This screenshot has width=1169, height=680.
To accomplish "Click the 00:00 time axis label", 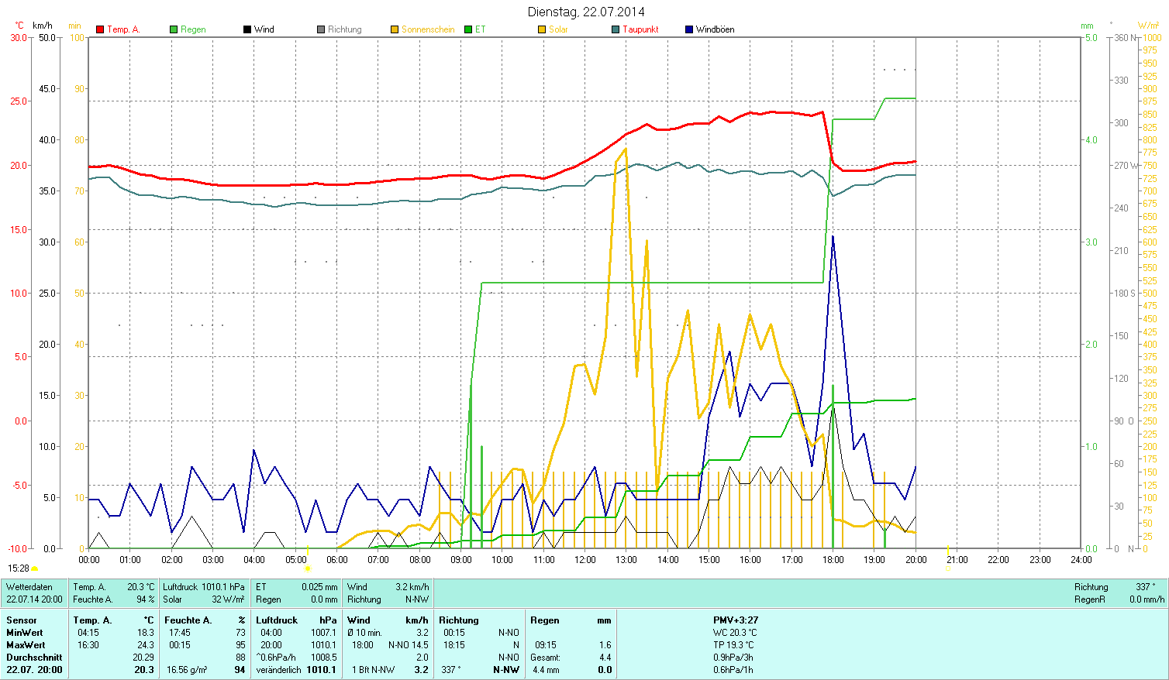I will click(x=89, y=560).
